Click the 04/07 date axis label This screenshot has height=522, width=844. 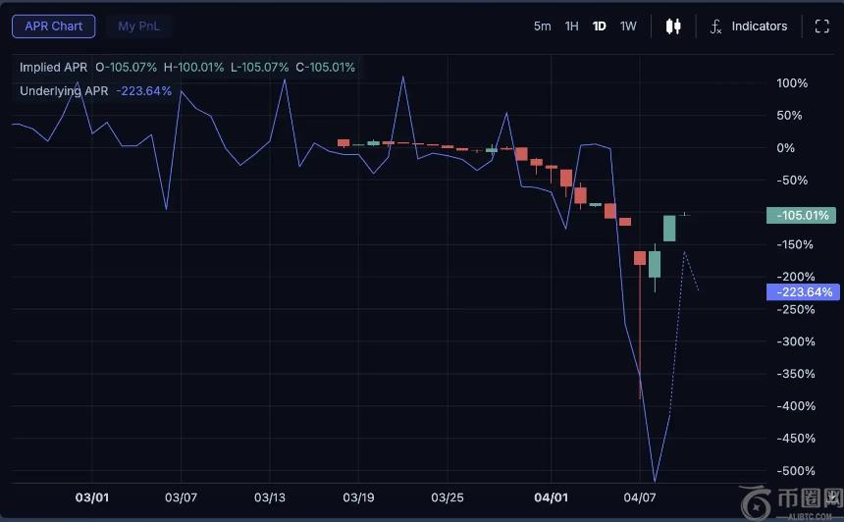(x=640, y=498)
